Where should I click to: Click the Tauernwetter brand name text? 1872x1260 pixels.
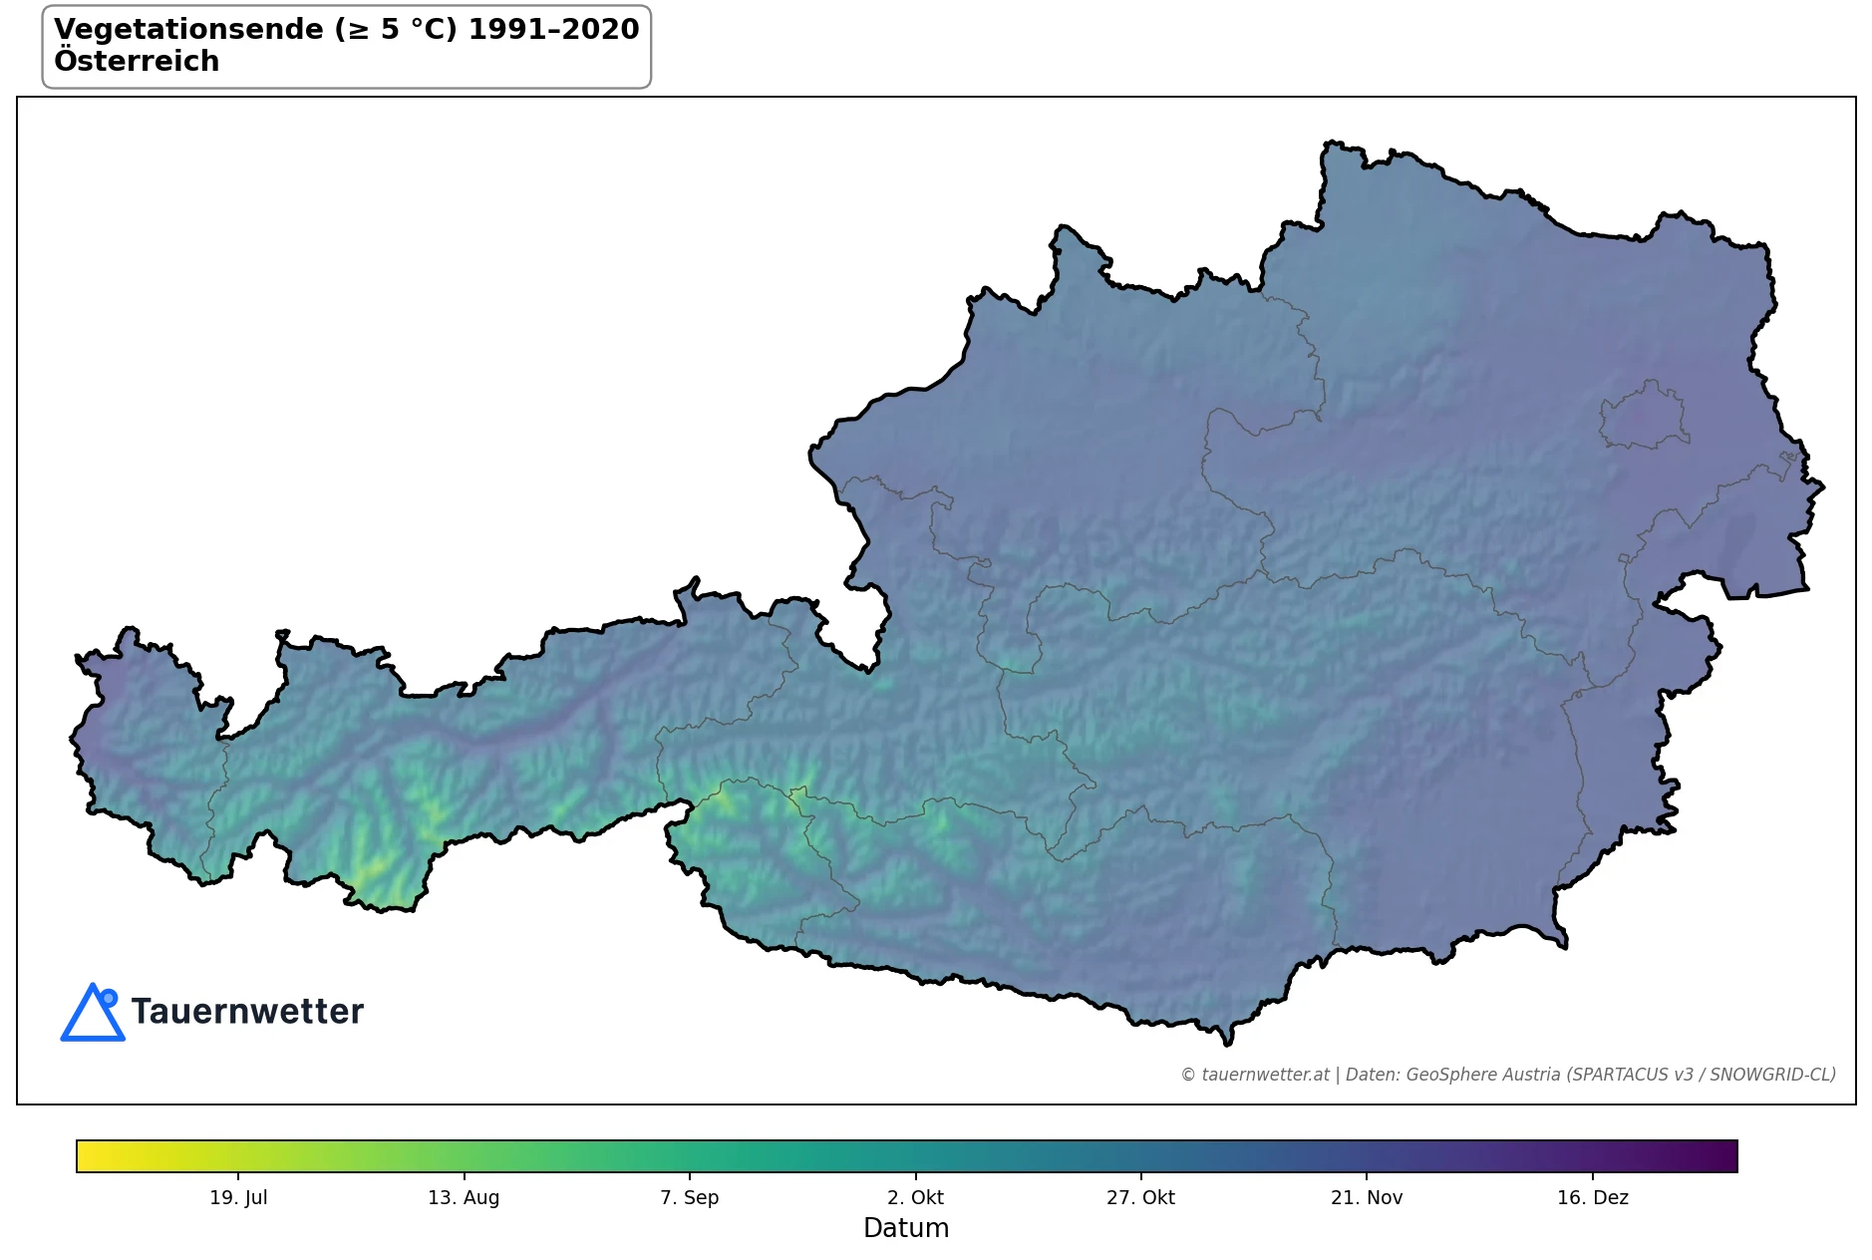point(247,1012)
